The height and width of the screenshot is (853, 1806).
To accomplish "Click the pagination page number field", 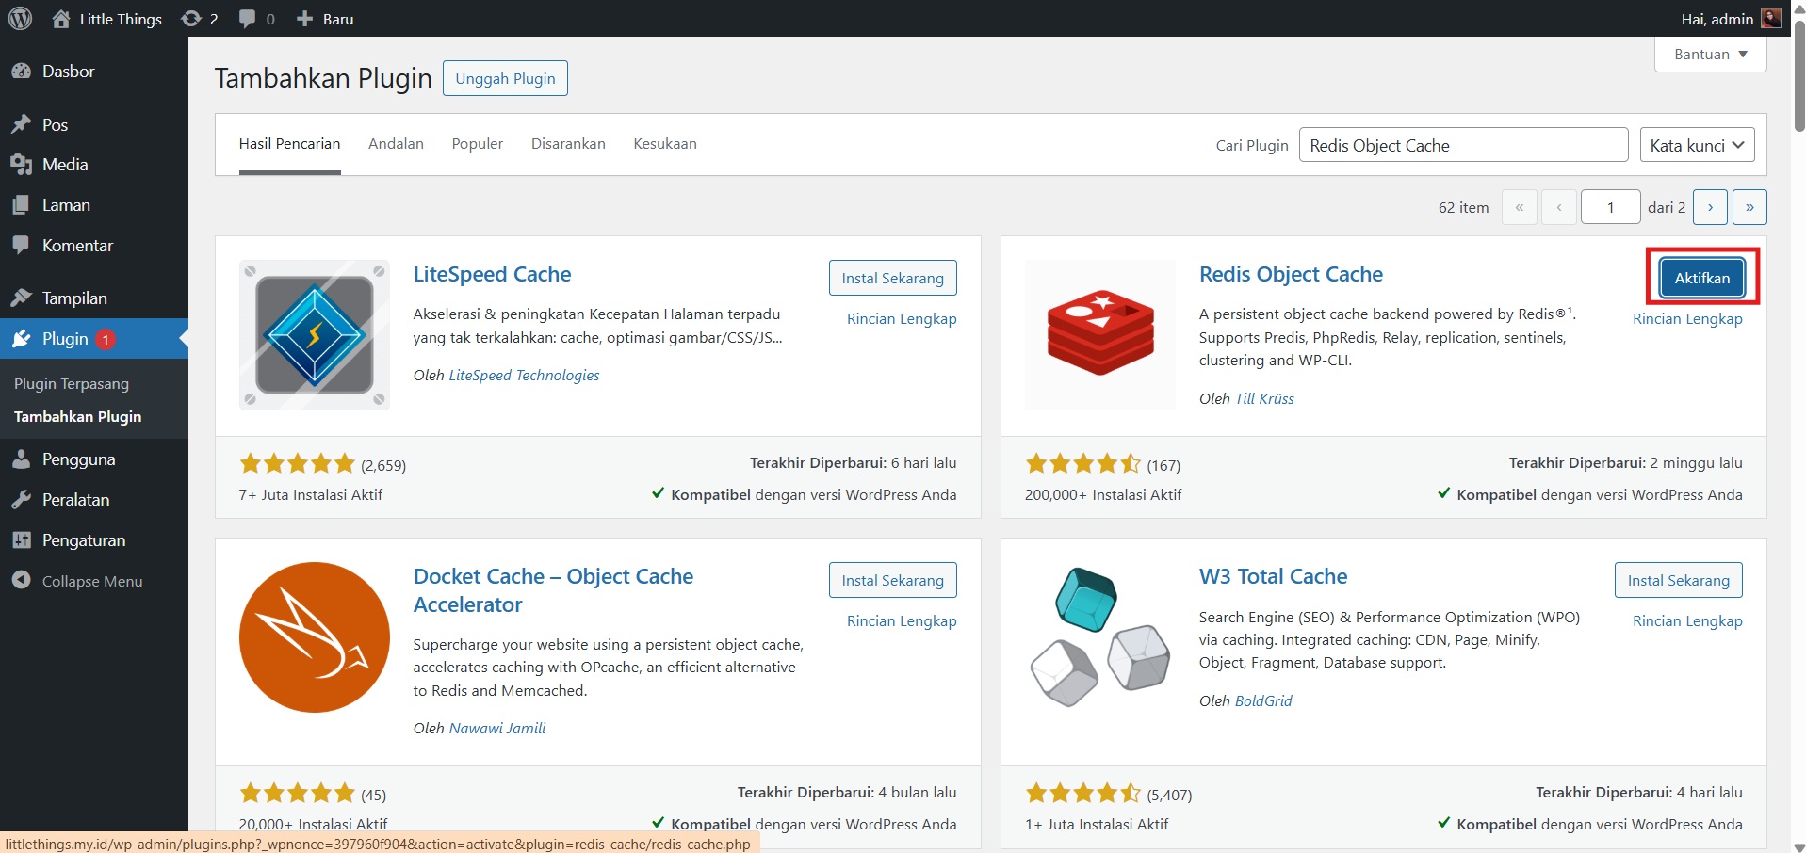I will pos(1609,206).
